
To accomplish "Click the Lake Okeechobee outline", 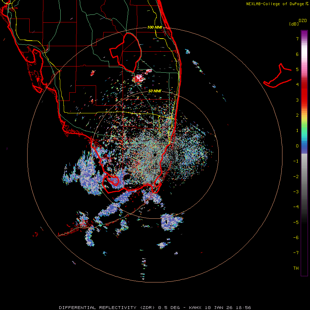I will tap(125, 52).
